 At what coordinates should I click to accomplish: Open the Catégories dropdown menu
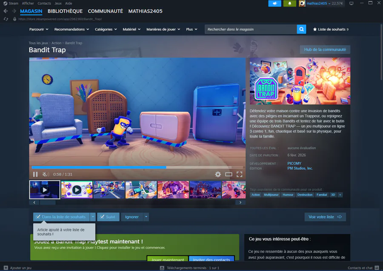coord(106,29)
